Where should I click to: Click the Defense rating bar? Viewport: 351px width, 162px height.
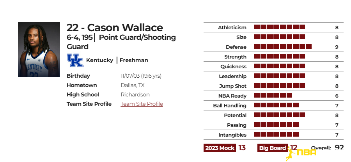coord(283,46)
